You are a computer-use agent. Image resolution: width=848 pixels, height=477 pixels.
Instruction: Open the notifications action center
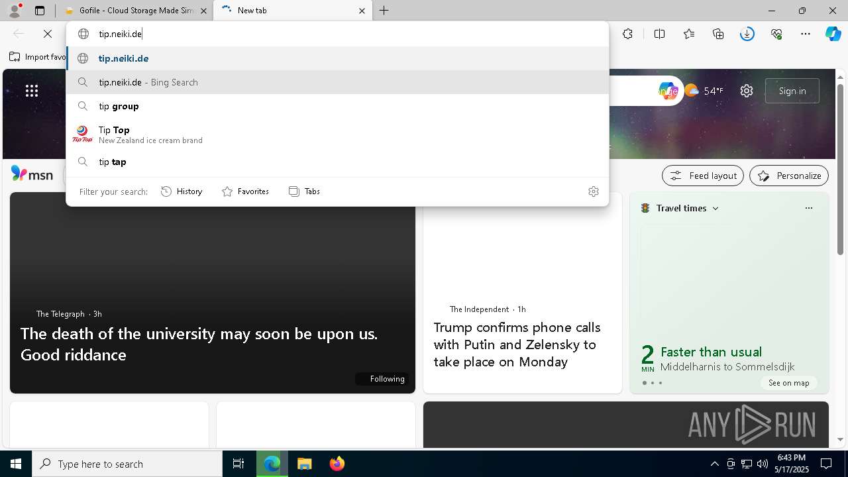click(x=826, y=464)
